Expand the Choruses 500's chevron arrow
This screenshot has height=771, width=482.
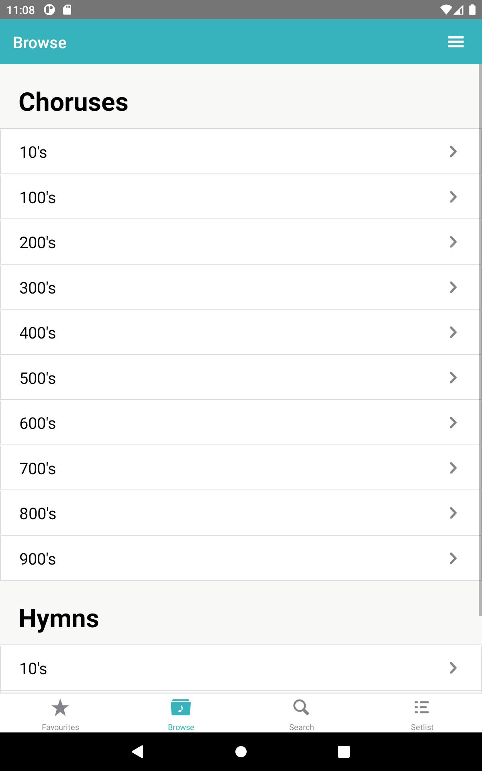453,377
